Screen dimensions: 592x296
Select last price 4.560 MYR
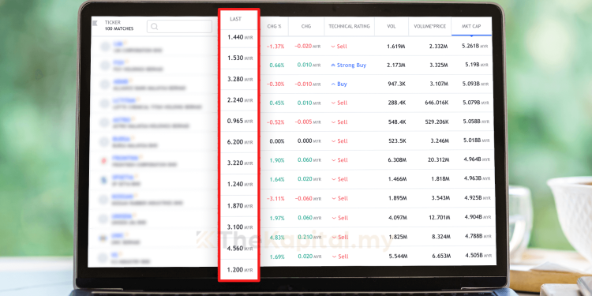click(x=240, y=249)
